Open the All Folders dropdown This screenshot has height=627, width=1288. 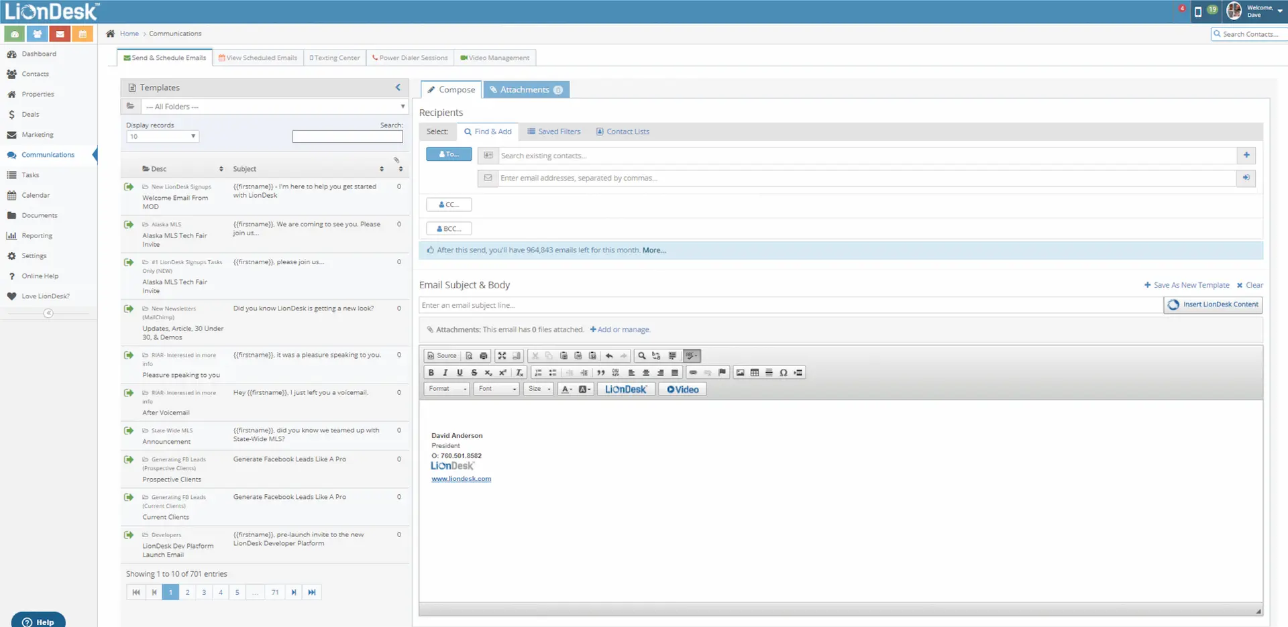click(x=275, y=107)
